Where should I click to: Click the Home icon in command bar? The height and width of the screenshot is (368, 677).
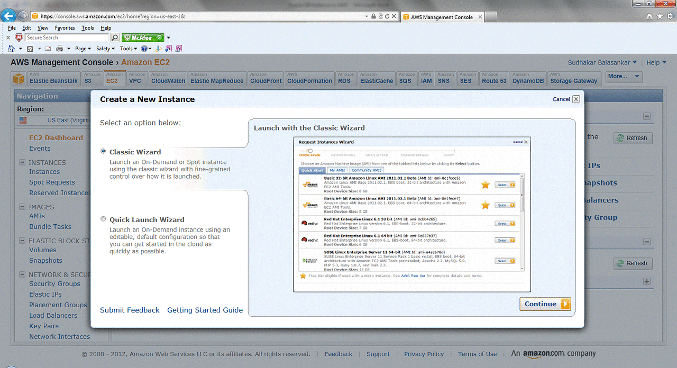tap(12, 49)
